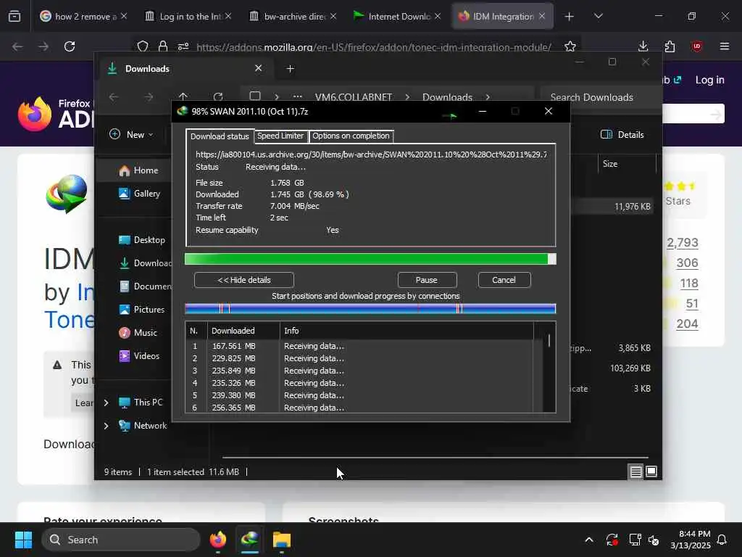Expand This PC in the sidebar
This screenshot has height=557, width=742.
(106, 403)
